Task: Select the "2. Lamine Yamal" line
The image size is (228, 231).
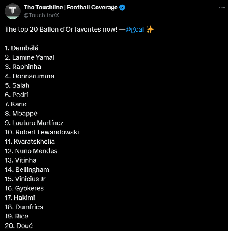Action: click(x=30, y=57)
